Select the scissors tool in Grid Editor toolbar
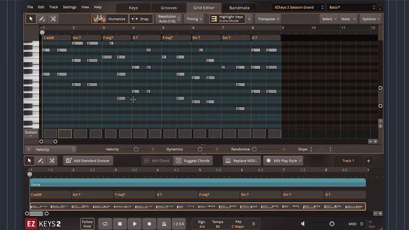The height and width of the screenshot is (230, 409). (x=53, y=19)
